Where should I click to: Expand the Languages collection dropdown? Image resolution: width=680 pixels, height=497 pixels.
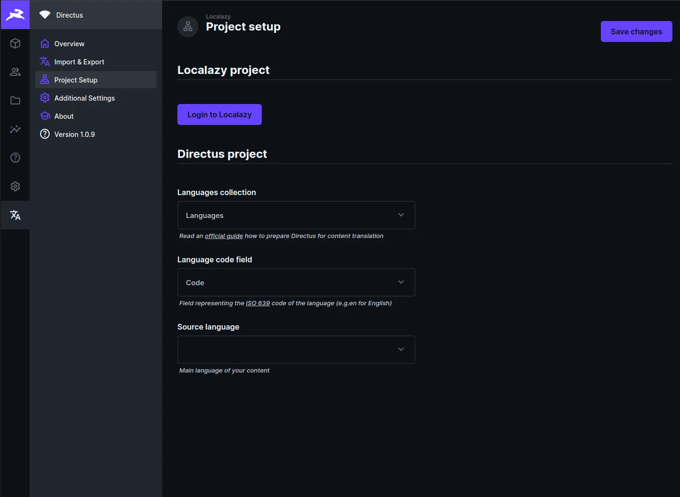[x=296, y=215]
